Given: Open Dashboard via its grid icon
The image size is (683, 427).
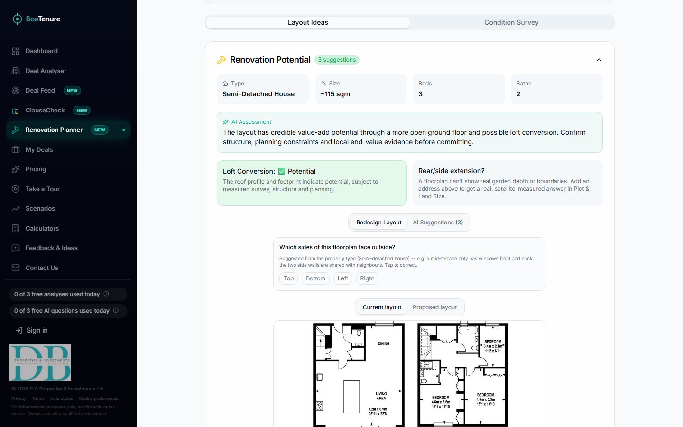Looking at the screenshot, I should pyautogui.click(x=16, y=51).
